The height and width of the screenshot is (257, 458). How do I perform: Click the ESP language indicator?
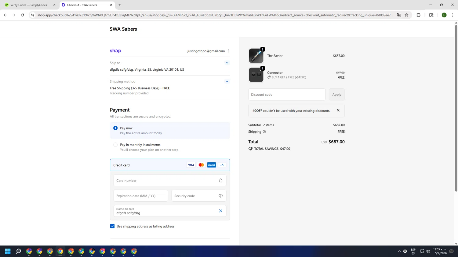[x=413, y=251]
